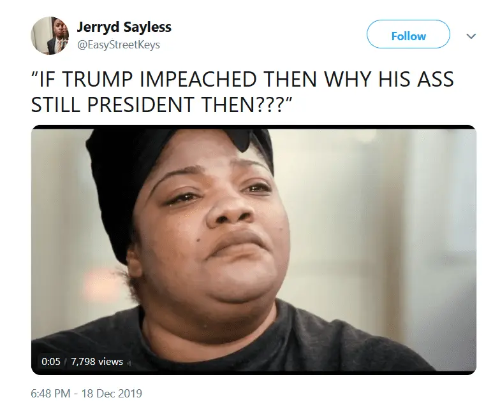Click the tweet text starting "IF TRUMP IMPEACHED"
The height and width of the screenshot is (407, 500).
tap(242, 92)
